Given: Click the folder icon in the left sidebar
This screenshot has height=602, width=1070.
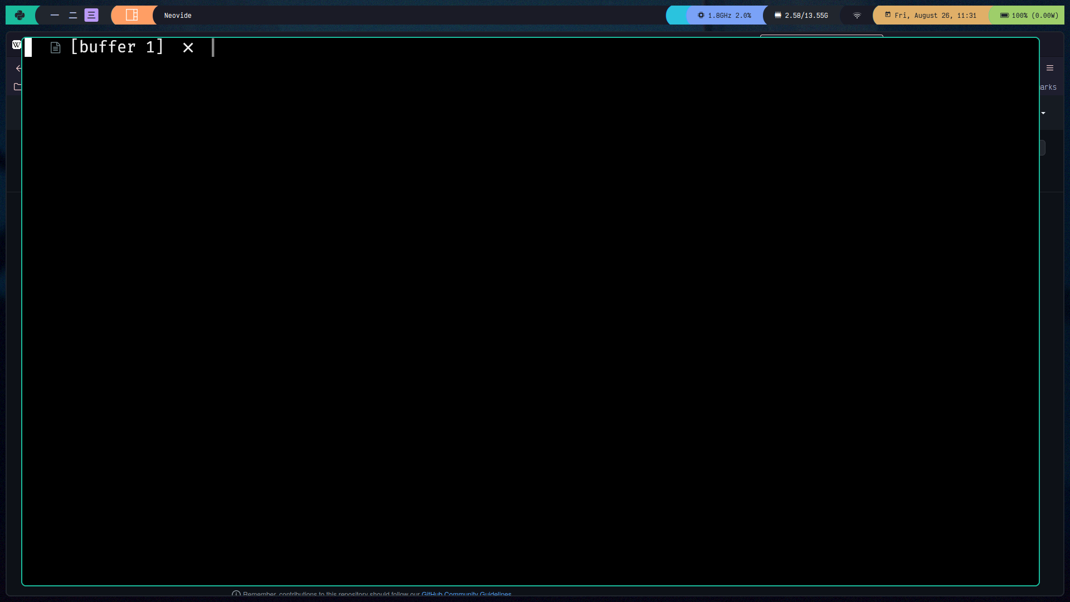Looking at the screenshot, I should (x=17, y=87).
